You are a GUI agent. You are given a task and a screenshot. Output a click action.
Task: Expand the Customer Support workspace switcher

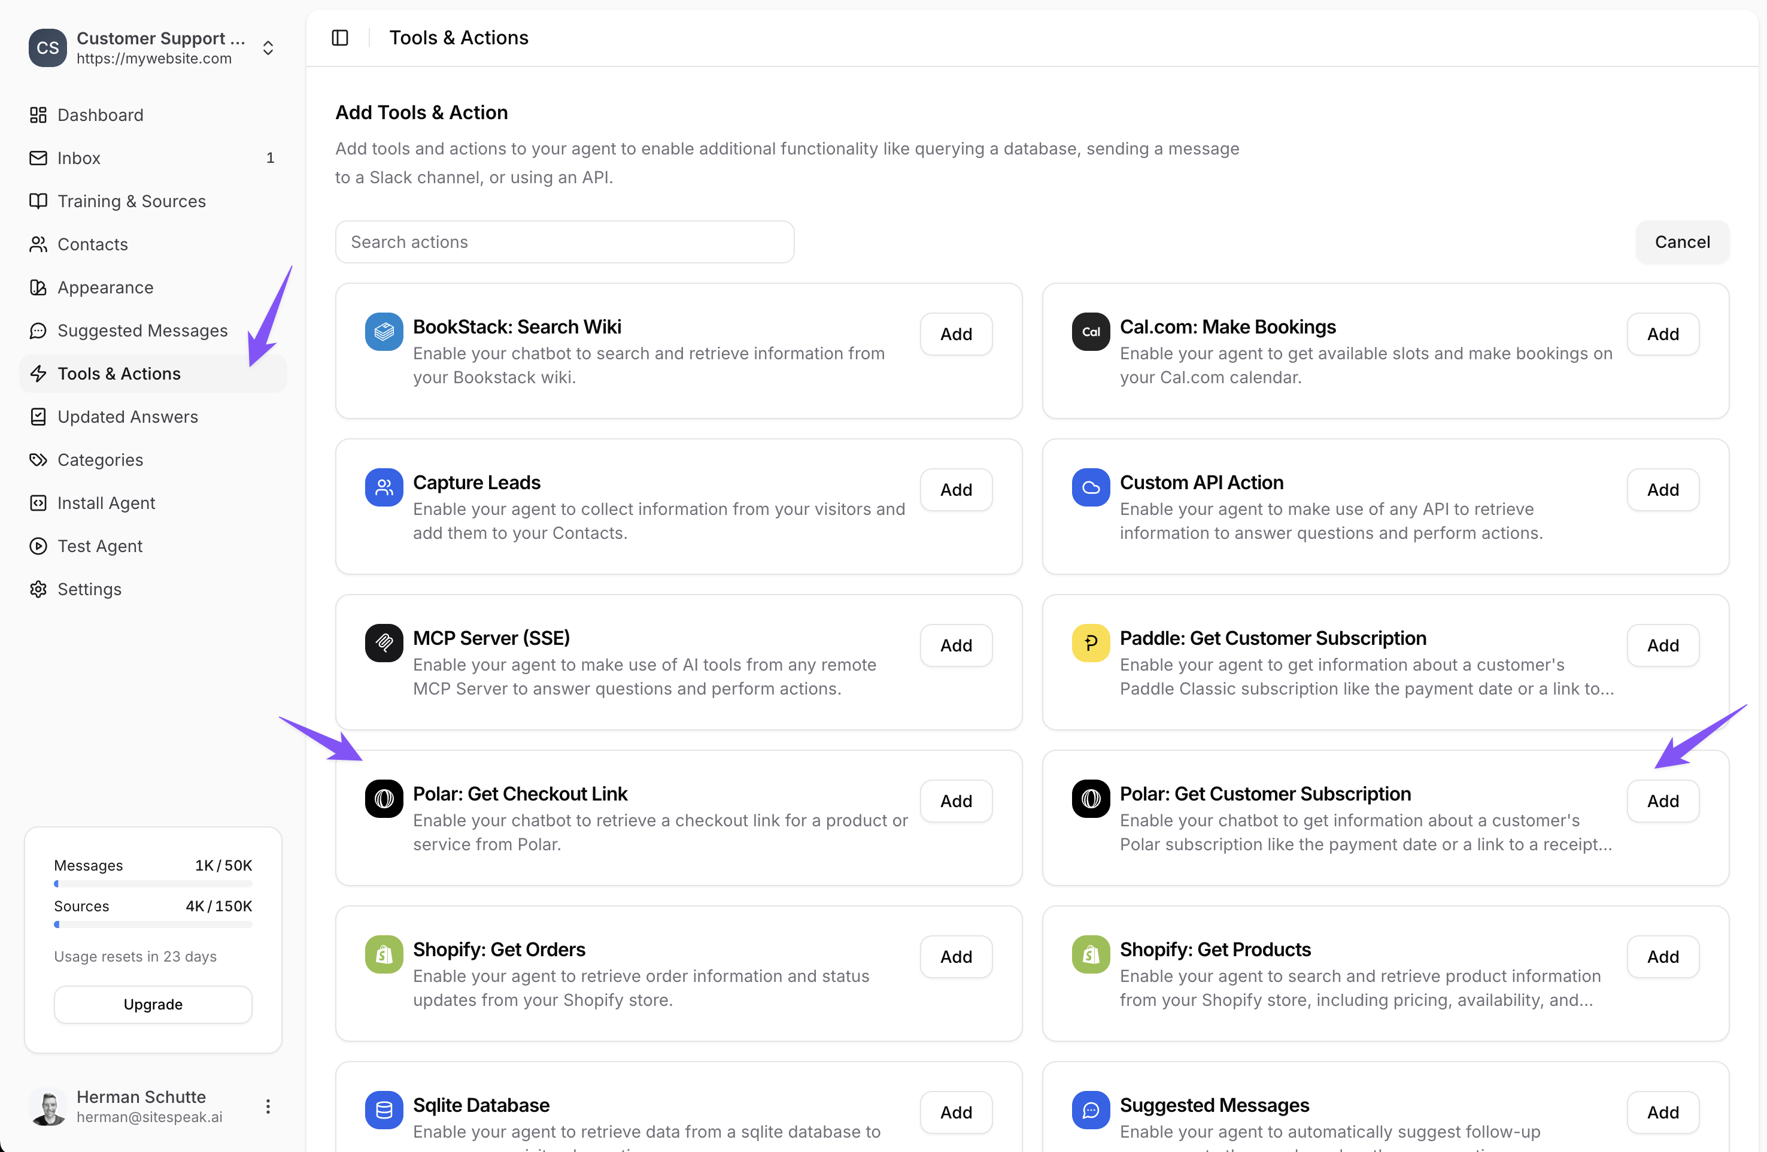tap(268, 48)
